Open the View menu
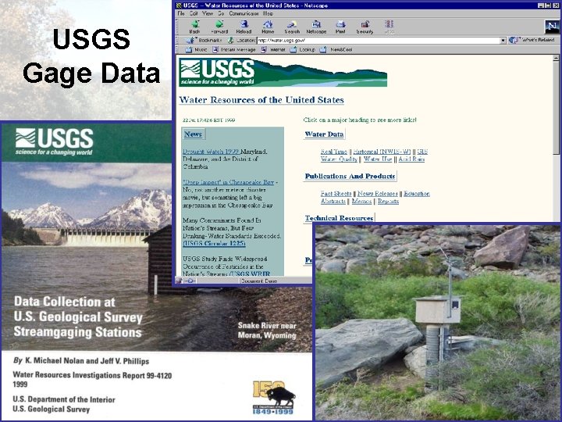Image resolution: width=562 pixels, height=422 pixels. tap(208, 13)
